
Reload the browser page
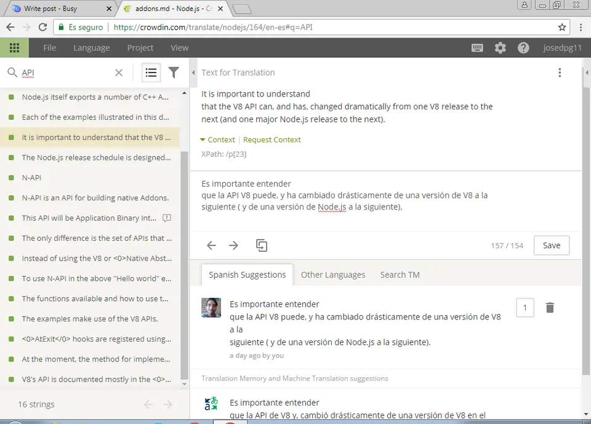point(42,27)
